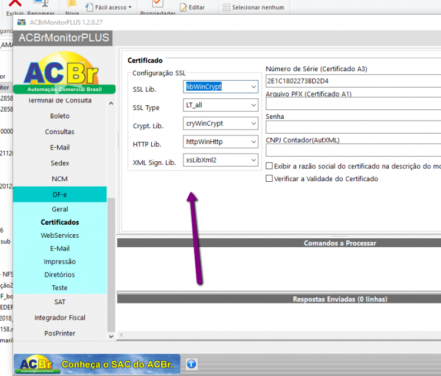
Task: Enable Exibir a razão social checkbox
Action: point(269,166)
